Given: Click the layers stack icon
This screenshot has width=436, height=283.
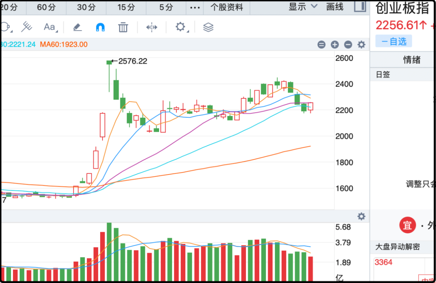Looking at the screenshot, I should 208,27.
